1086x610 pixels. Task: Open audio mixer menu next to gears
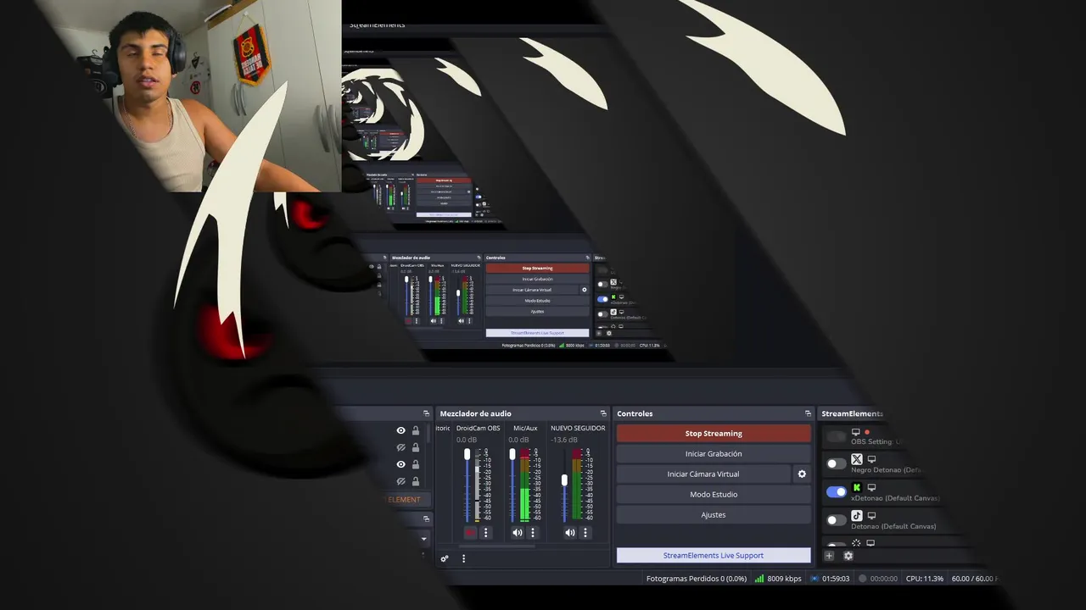463,558
